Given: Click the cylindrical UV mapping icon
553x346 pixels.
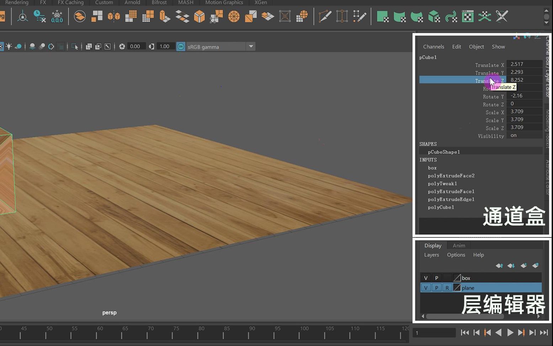Looking at the screenshot, I should click(x=399, y=16).
